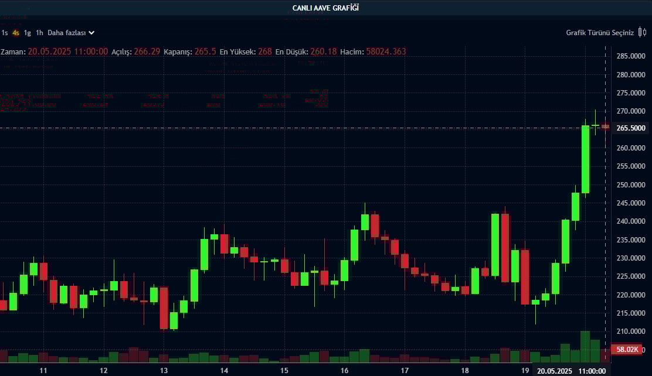Click the 260.0000 price axis label
This screenshot has width=652, height=376.
click(x=631, y=148)
